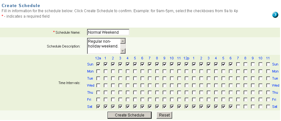The image size is (281, 121).
Task: Click the description box scroll-up arrow
Action: pos(123,41)
